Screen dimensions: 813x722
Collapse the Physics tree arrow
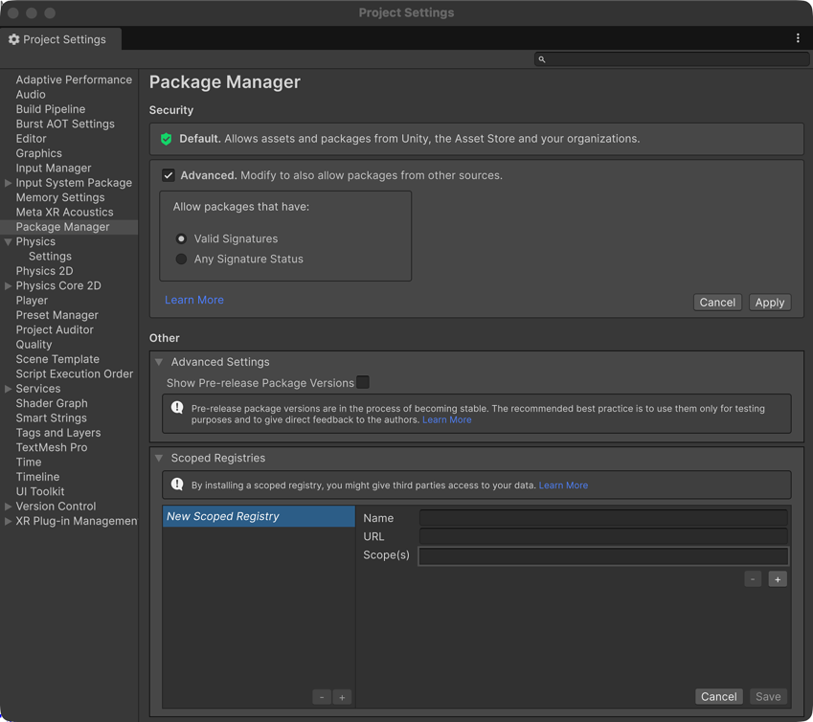[x=9, y=241]
